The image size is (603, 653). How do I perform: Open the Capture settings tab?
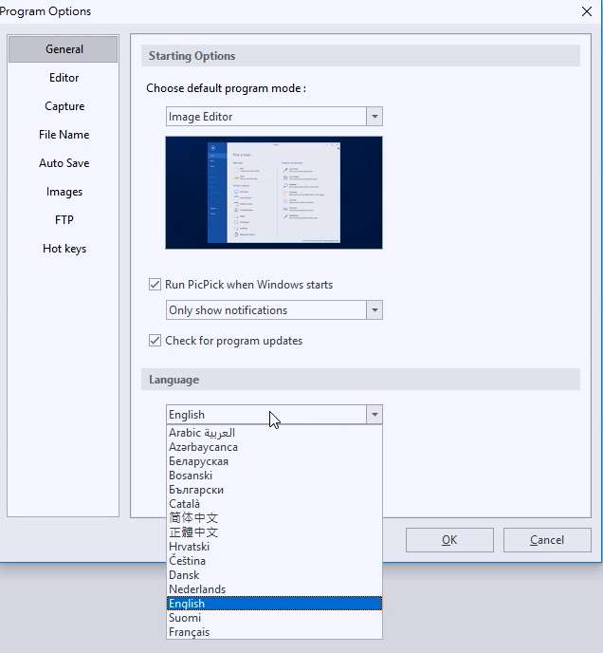click(x=64, y=106)
